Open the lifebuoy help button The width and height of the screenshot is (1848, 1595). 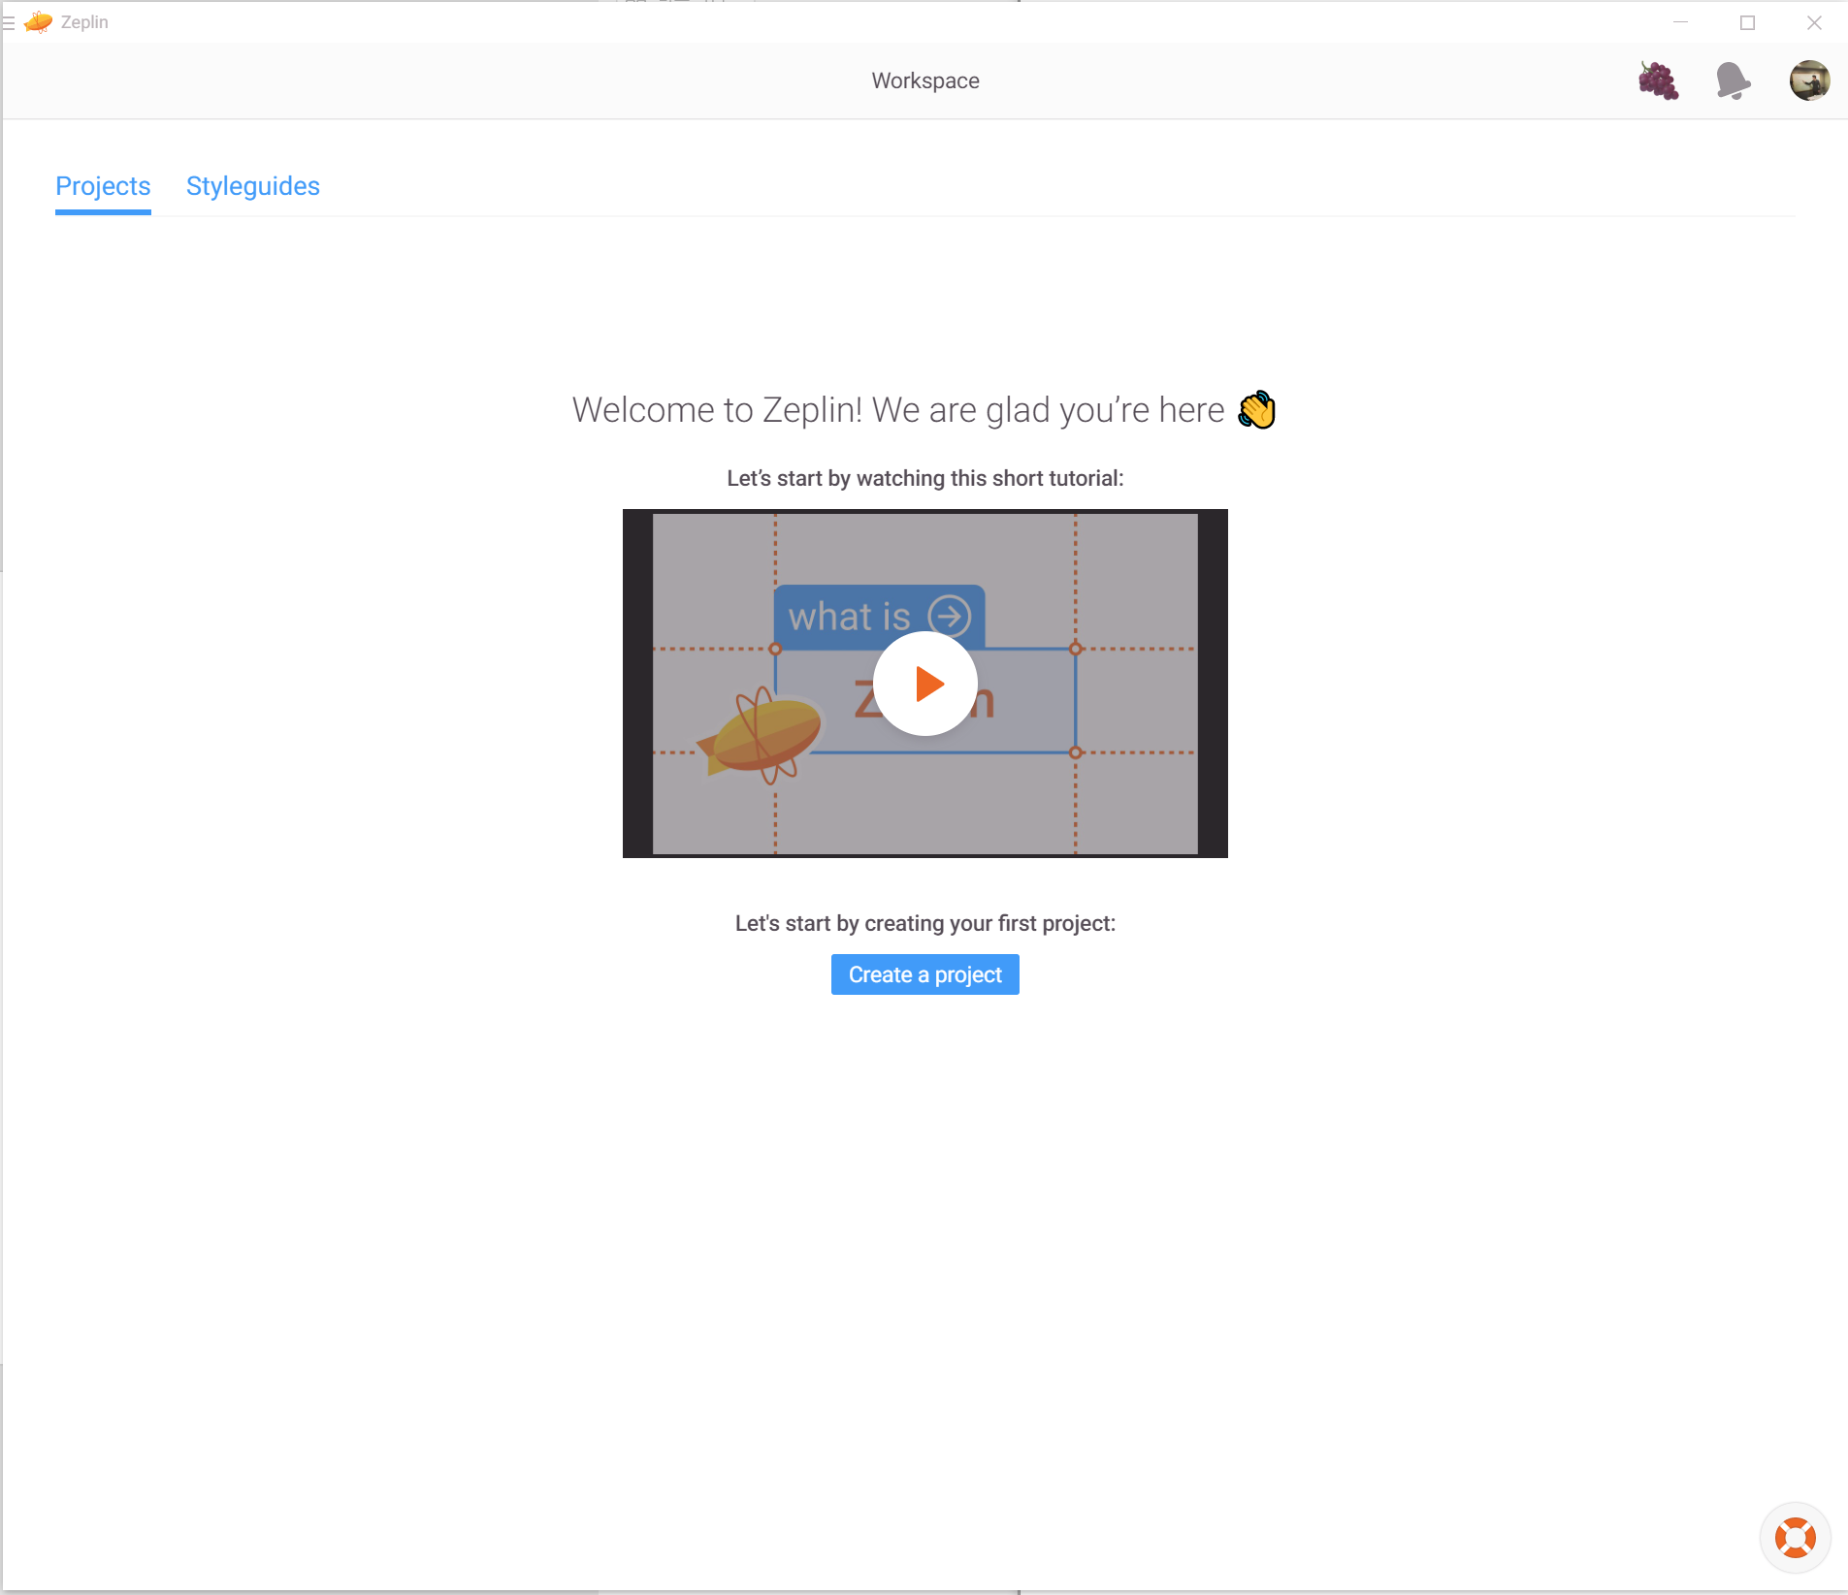[1795, 1537]
